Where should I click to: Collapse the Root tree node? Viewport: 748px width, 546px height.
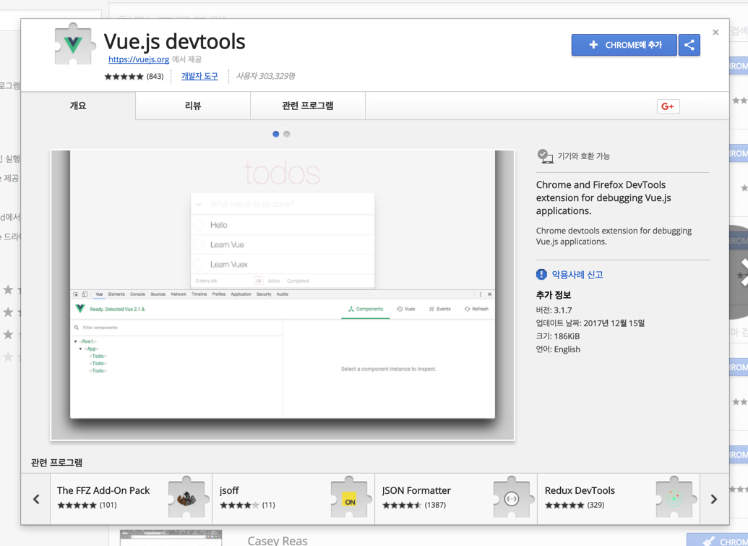[x=75, y=341]
